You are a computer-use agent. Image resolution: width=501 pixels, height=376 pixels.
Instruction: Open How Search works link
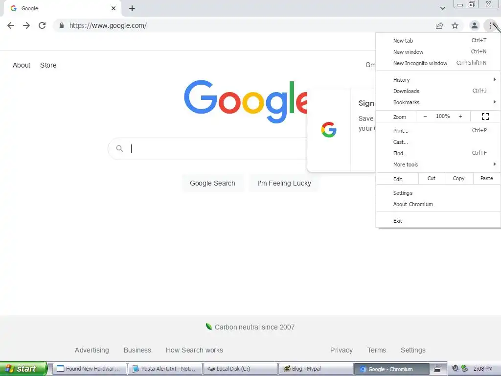pos(194,350)
